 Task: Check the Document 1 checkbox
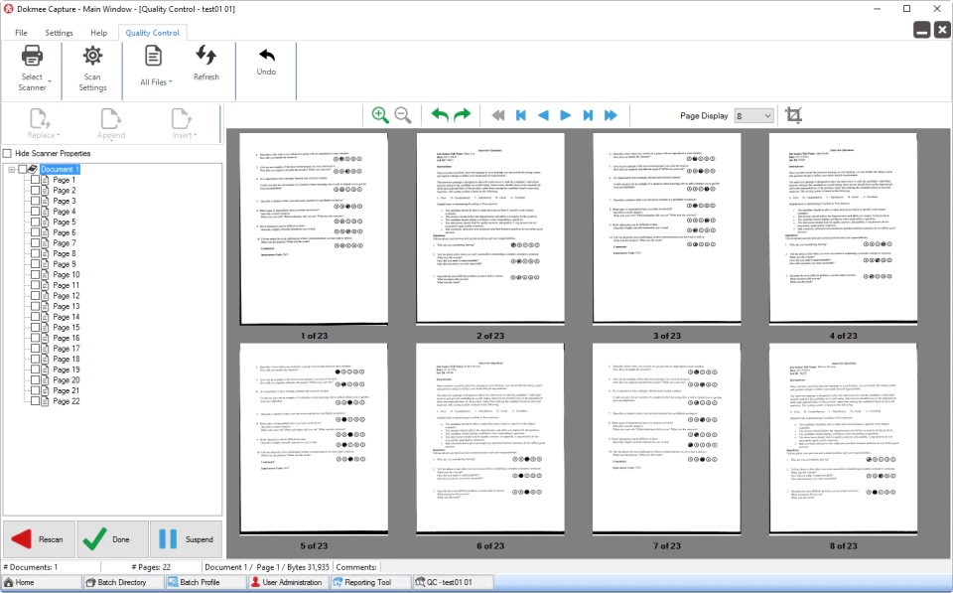[x=23, y=169]
